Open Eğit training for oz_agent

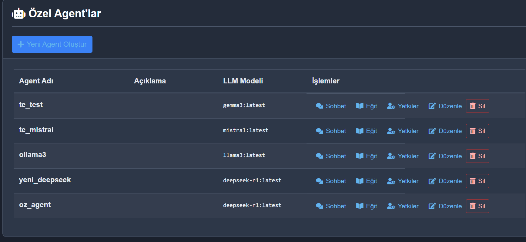point(366,206)
